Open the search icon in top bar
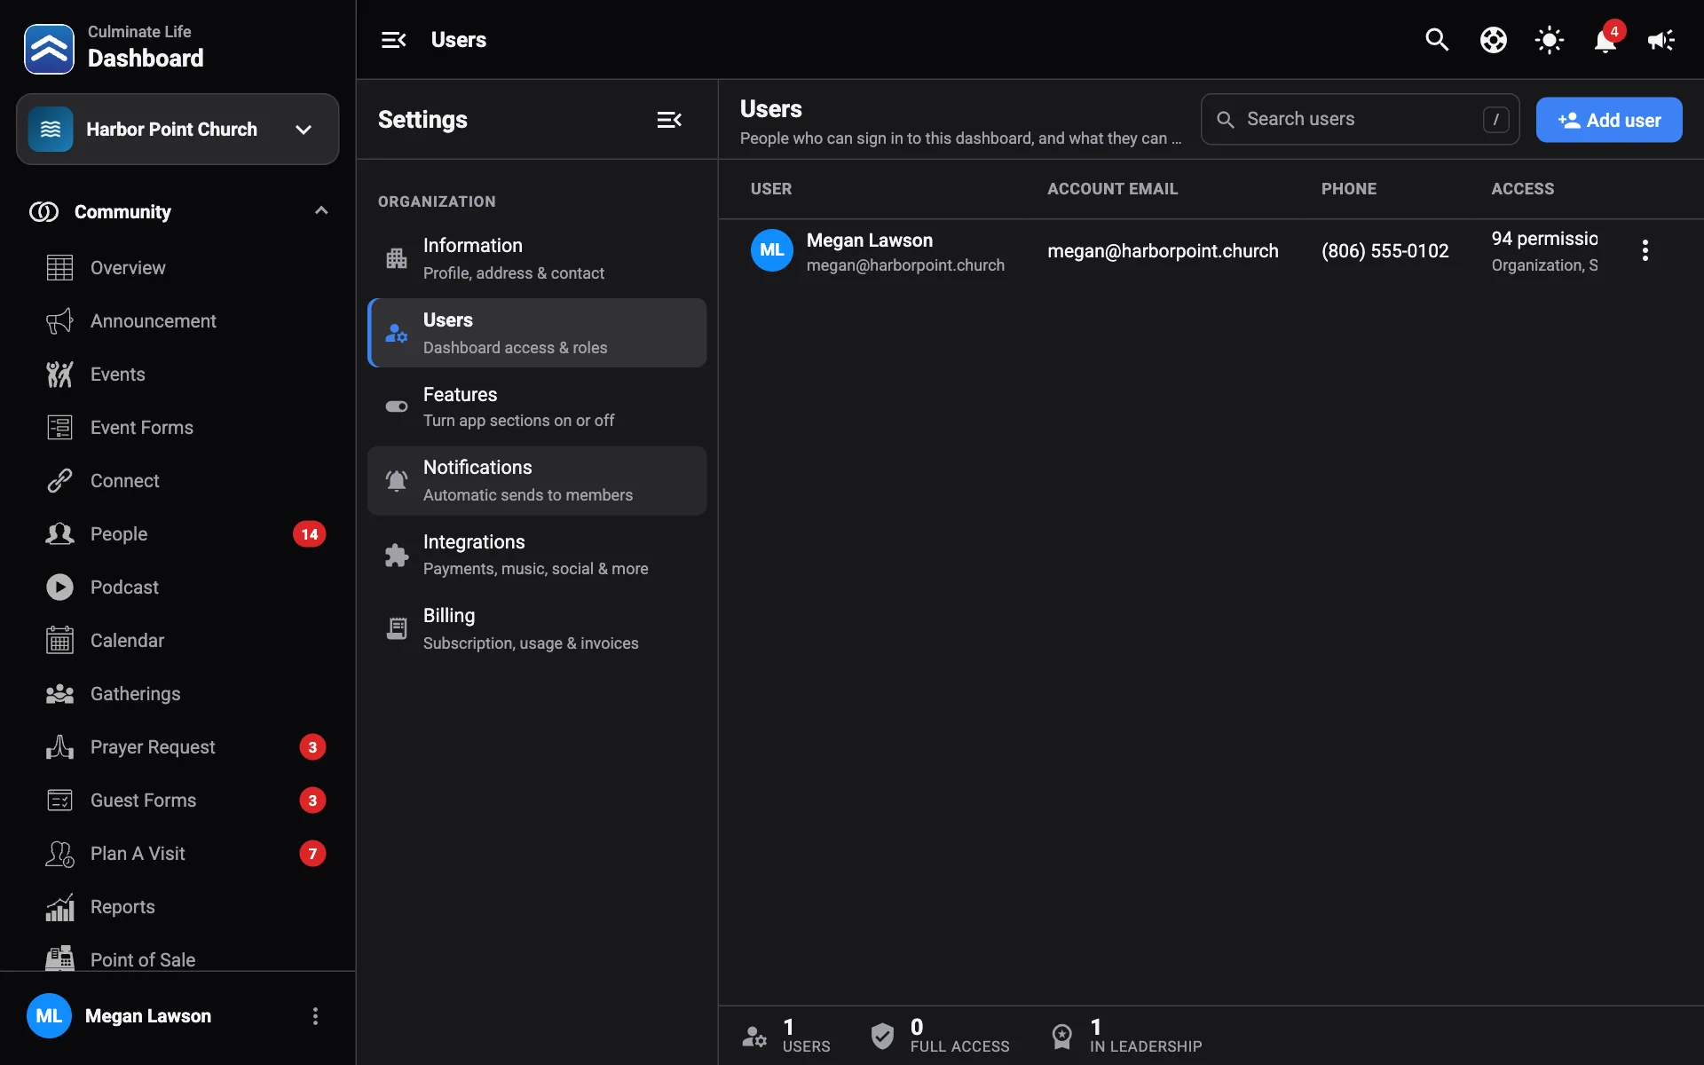 (1437, 40)
